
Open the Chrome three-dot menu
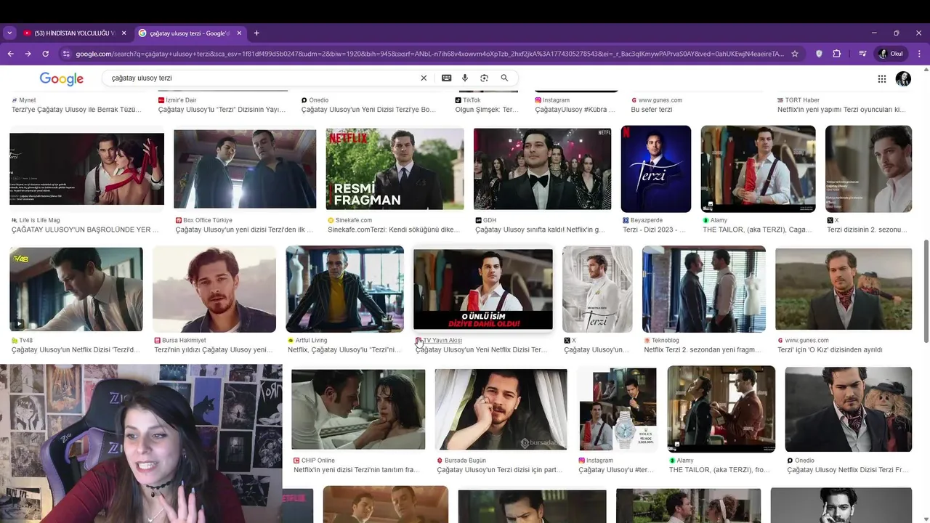pos(920,54)
